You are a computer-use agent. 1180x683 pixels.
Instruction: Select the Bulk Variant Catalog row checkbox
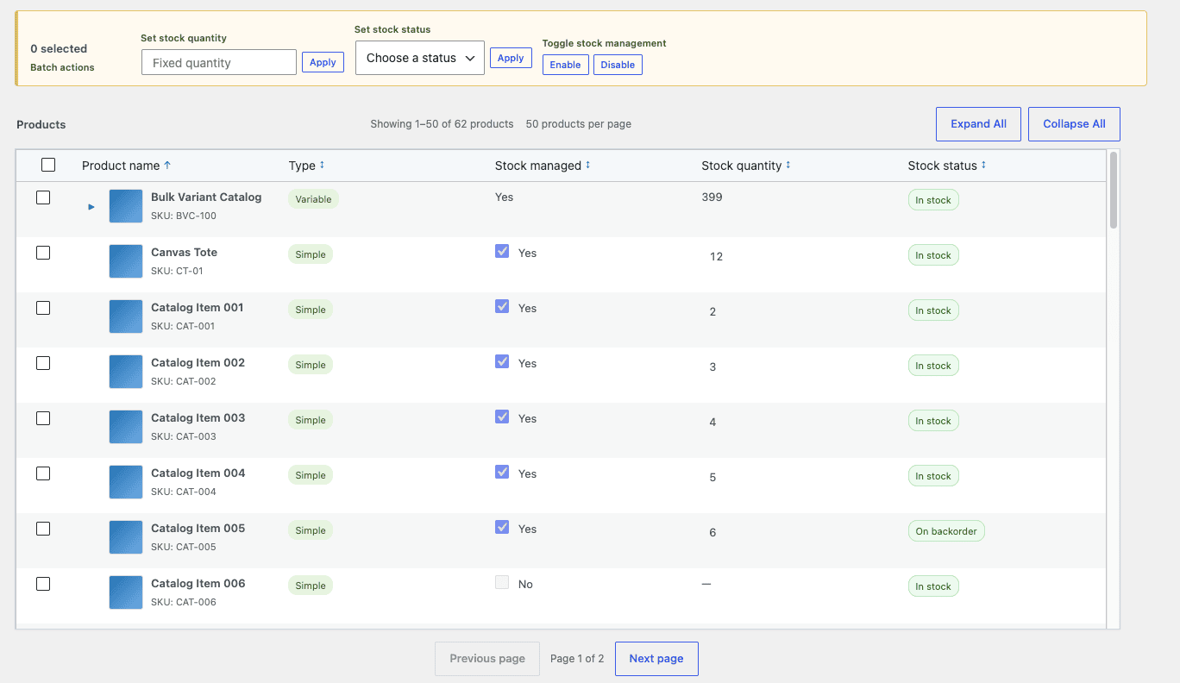pyautogui.click(x=43, y=197)
